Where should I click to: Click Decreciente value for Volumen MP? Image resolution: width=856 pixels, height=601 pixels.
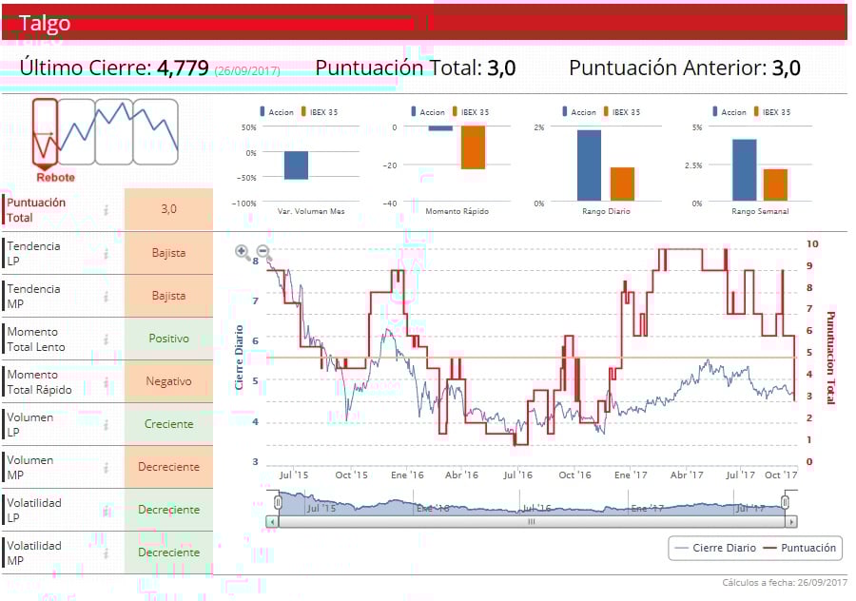(168, 467)
